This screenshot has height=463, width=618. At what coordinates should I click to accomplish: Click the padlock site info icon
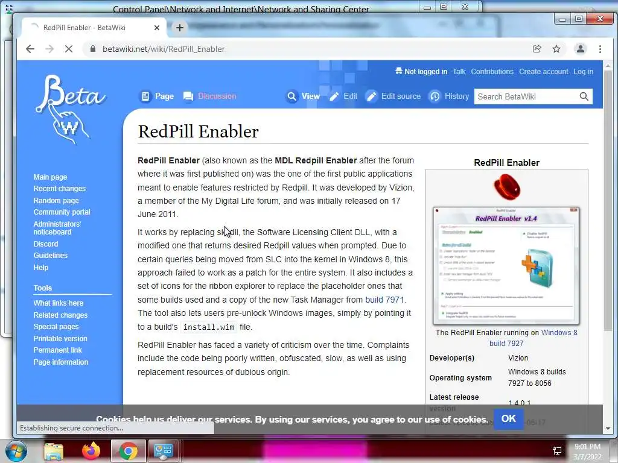tap(92, 49)
